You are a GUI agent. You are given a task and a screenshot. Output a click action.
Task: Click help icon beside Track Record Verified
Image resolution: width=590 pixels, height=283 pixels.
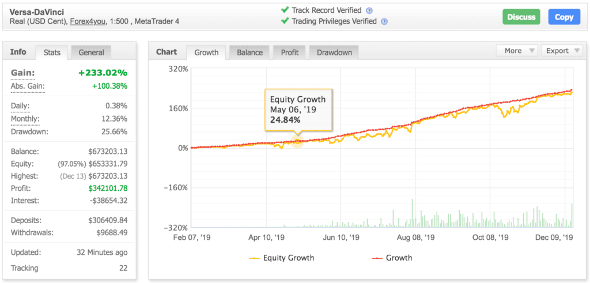[x=369, y=10]
